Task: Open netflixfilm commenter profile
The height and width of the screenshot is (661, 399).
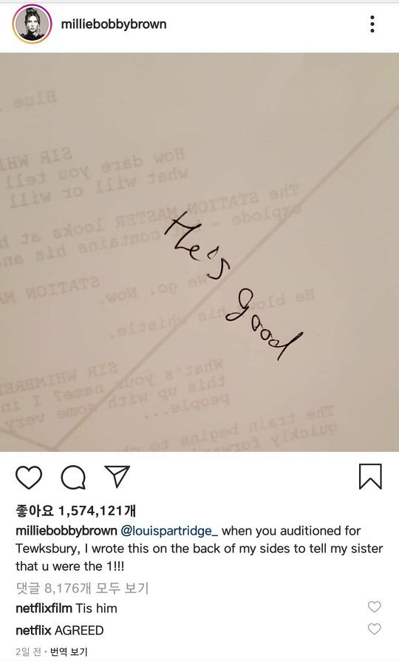Action: (44, 608)
